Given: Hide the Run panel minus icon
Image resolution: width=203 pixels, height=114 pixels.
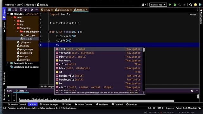Looking at the screenshot, I should 197,91.
